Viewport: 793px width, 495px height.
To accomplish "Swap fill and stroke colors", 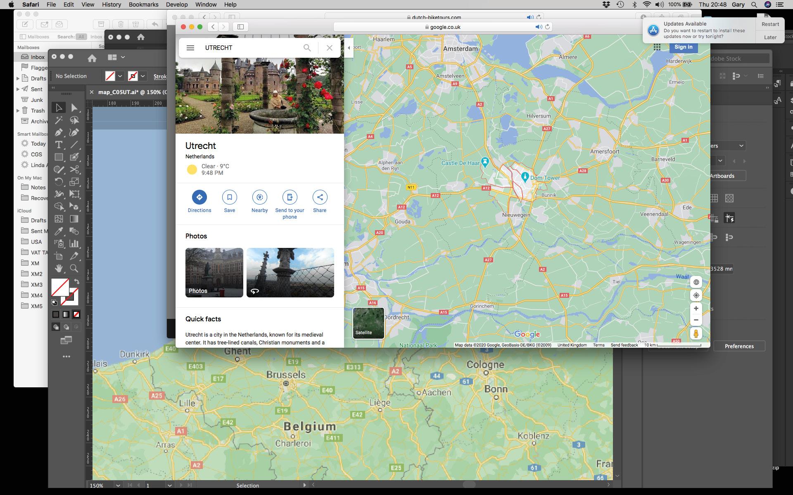I will pyautogui.click(x=76, y=282).
